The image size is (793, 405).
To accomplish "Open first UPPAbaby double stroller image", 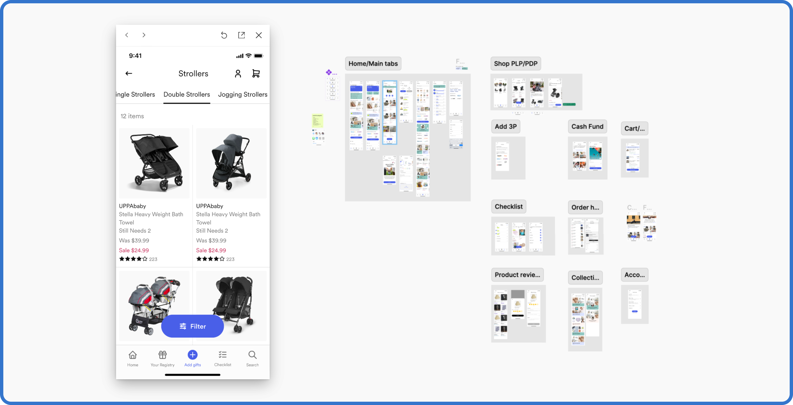I will tap(154, 163).
